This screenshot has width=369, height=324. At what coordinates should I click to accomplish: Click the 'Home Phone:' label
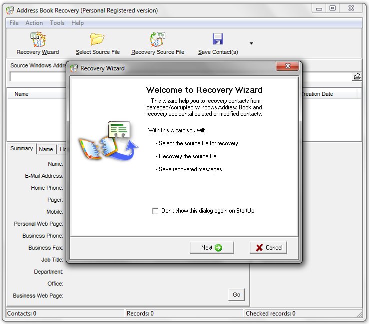47,188
